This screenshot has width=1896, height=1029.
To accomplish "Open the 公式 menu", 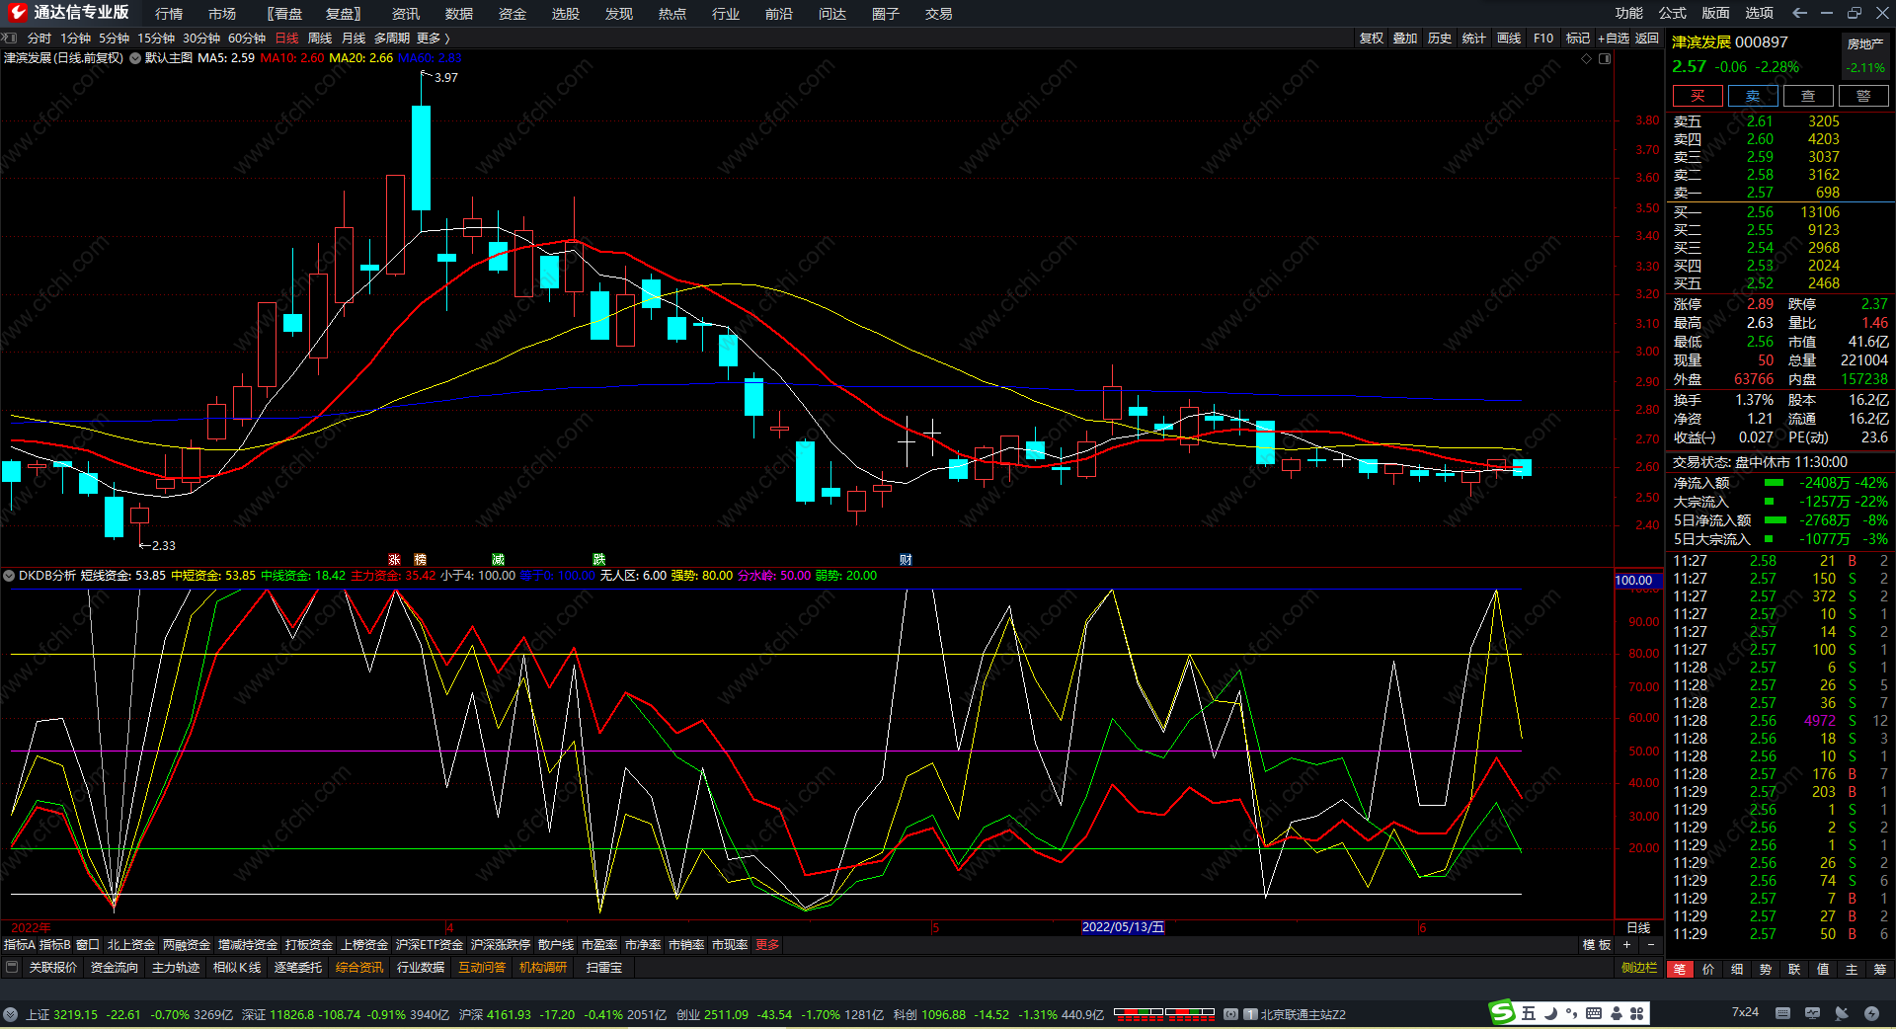I will pyautogui.click(x=1672, y=13).
